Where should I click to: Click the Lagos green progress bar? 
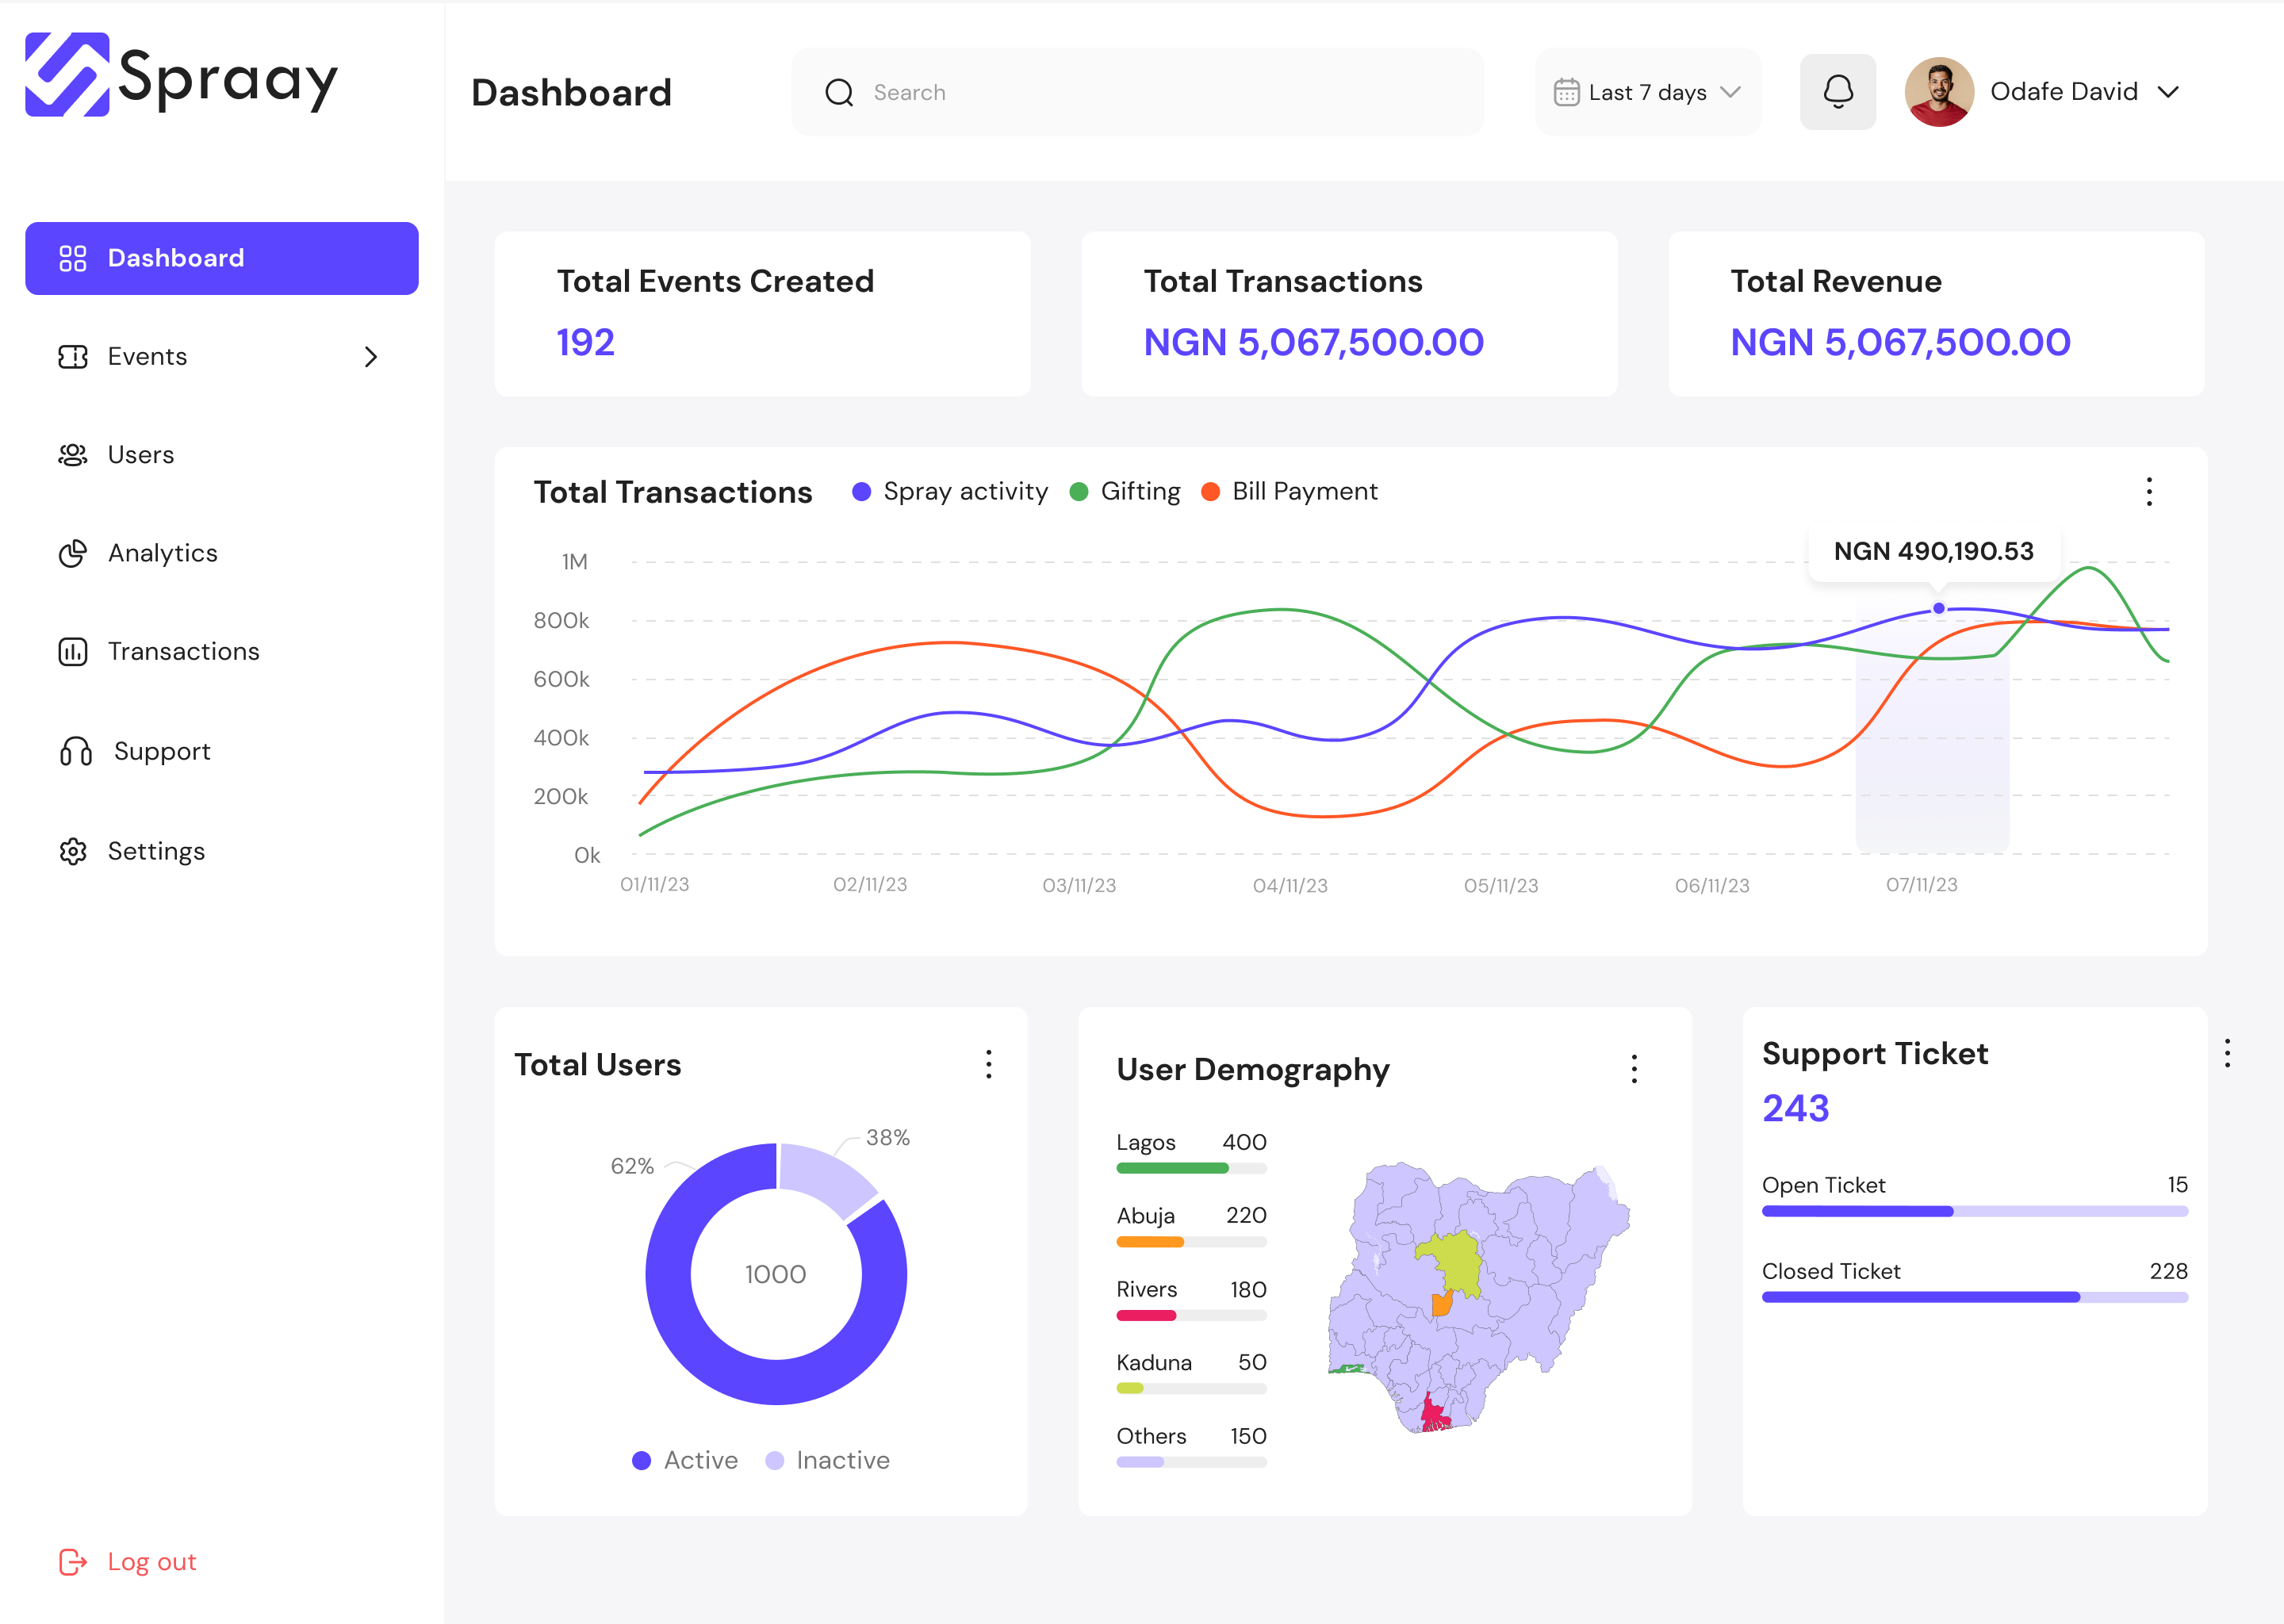(x=1173, y=1168)
